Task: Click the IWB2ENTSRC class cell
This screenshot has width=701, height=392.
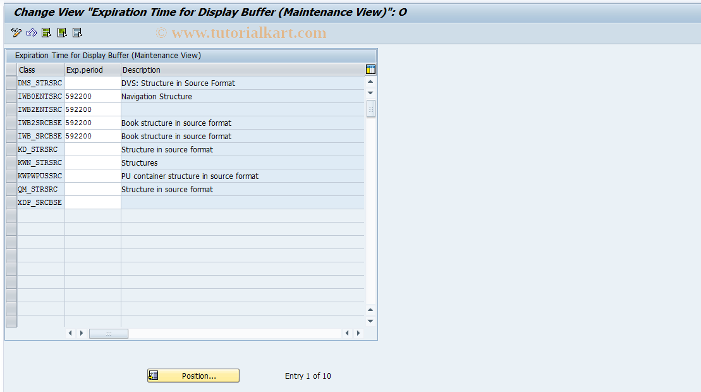Action: tap(41, 109)
